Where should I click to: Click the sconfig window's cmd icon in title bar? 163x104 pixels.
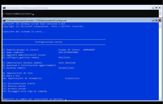point(4,20)
